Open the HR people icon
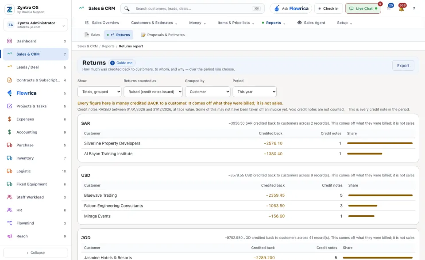This screenshot has width=425, height=260. 9,210
